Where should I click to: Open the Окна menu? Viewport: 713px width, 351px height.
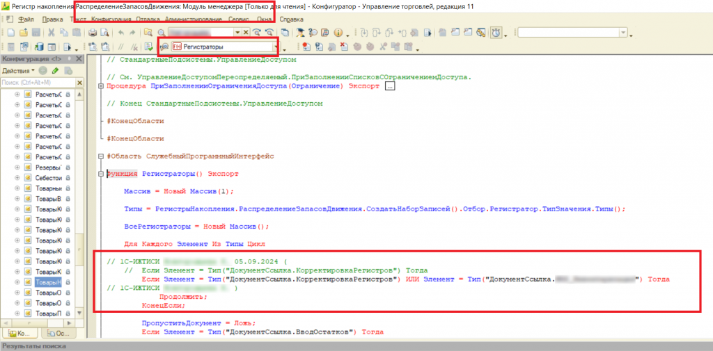[264, 19]
